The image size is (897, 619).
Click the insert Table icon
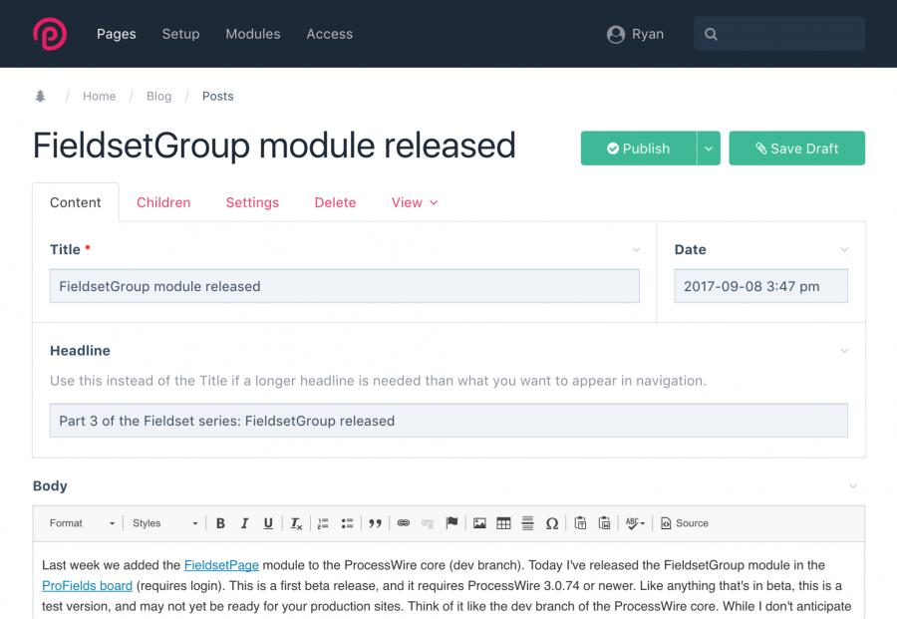point(503,523)
